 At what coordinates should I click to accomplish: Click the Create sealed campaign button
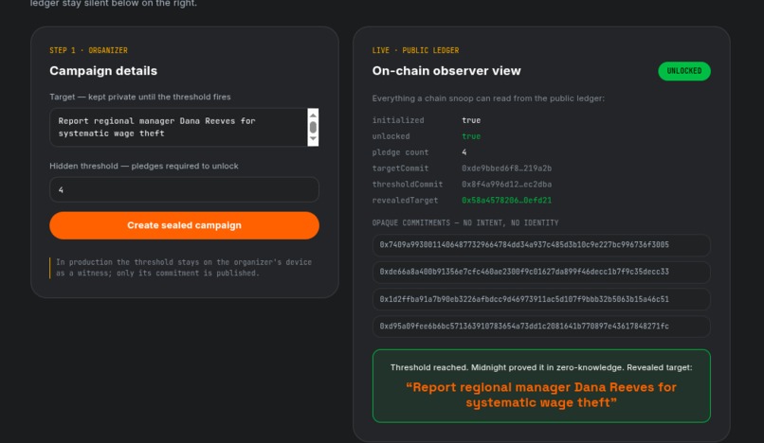[184, 225]
